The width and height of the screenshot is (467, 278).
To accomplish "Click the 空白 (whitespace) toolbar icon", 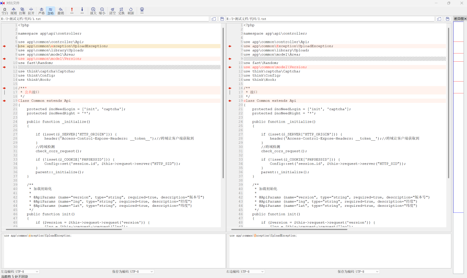I will (x=5, y=10).
